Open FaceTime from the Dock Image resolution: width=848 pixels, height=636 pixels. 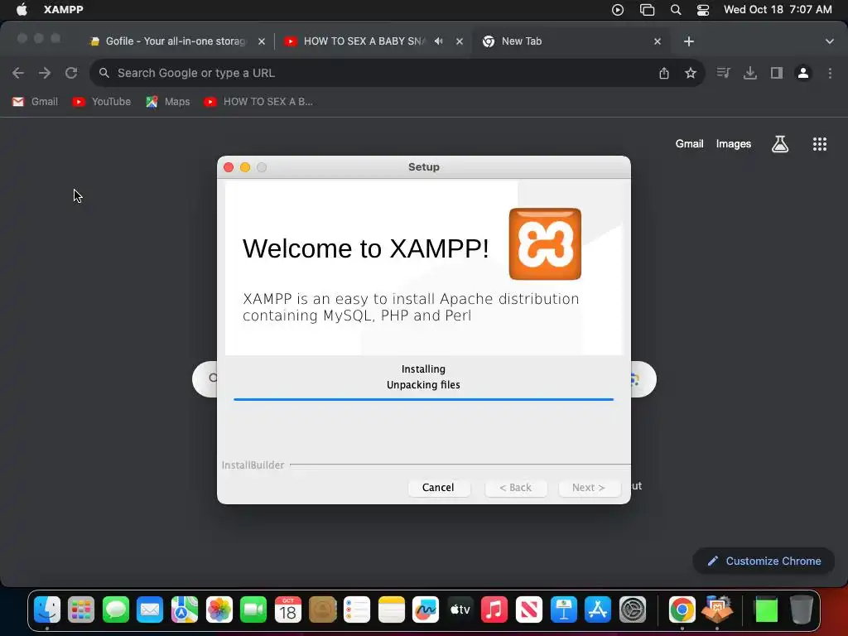point(253,610)
